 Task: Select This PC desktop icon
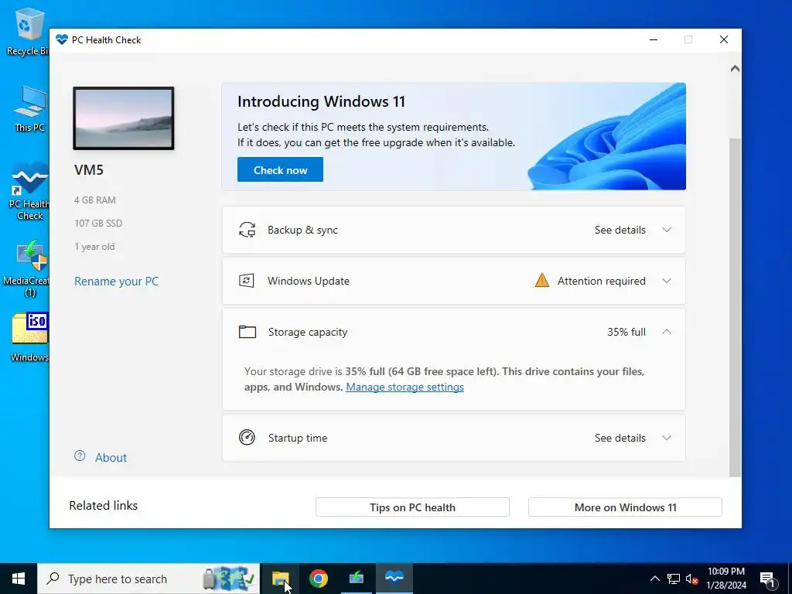(30, 109)
